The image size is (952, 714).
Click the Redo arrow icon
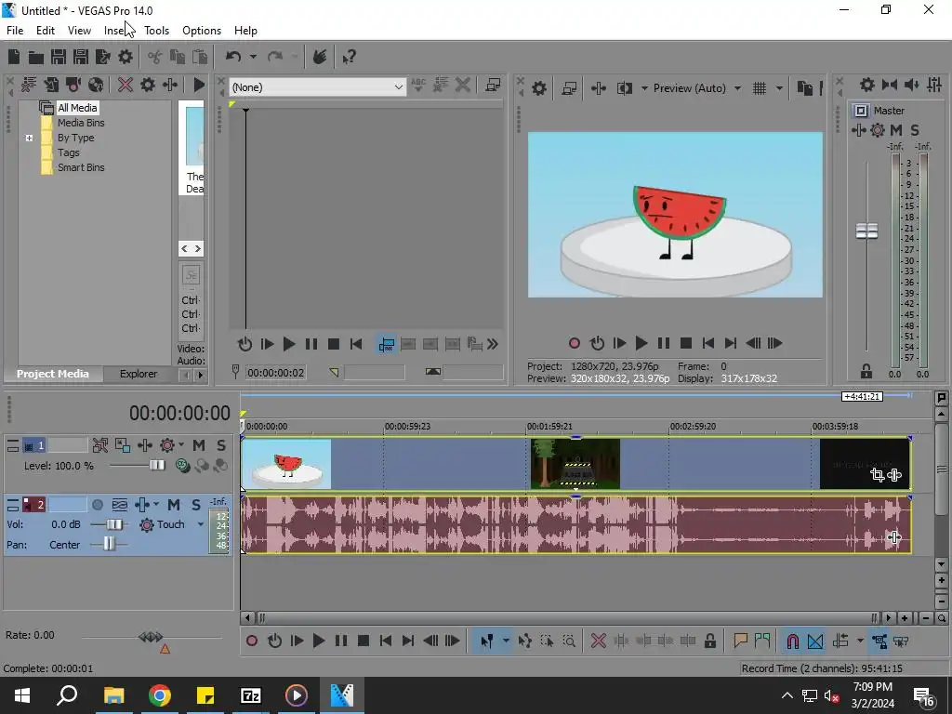275,57
